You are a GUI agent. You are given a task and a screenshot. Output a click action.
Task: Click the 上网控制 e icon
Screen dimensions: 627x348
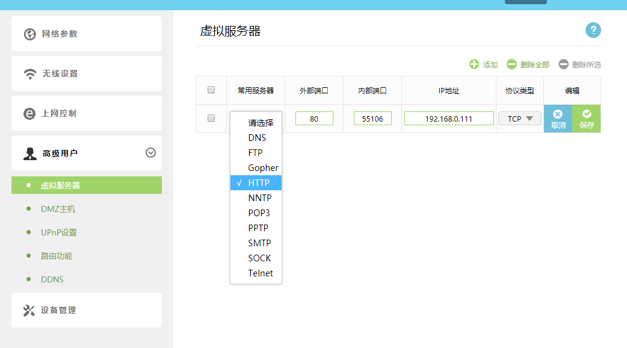point(29,114)
